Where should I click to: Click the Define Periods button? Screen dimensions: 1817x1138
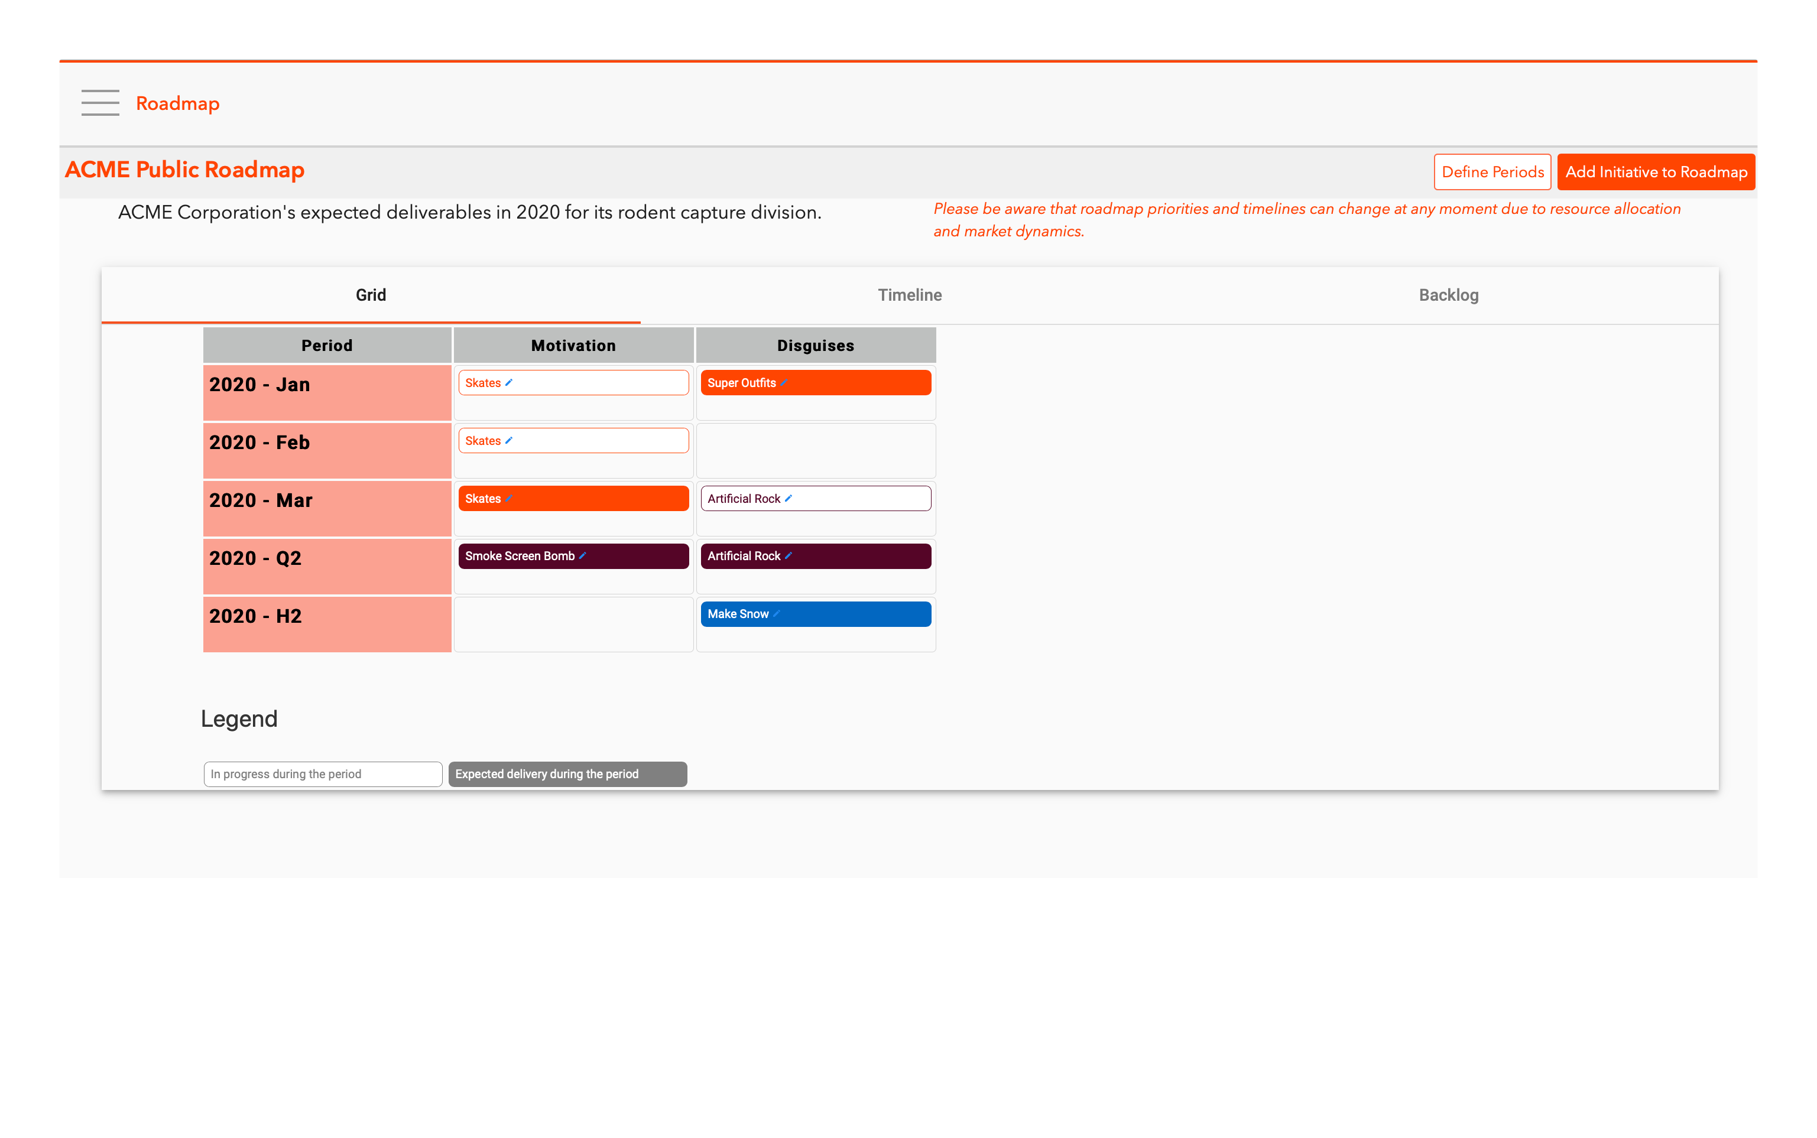pyautogui.click(x=1492, y=171)
